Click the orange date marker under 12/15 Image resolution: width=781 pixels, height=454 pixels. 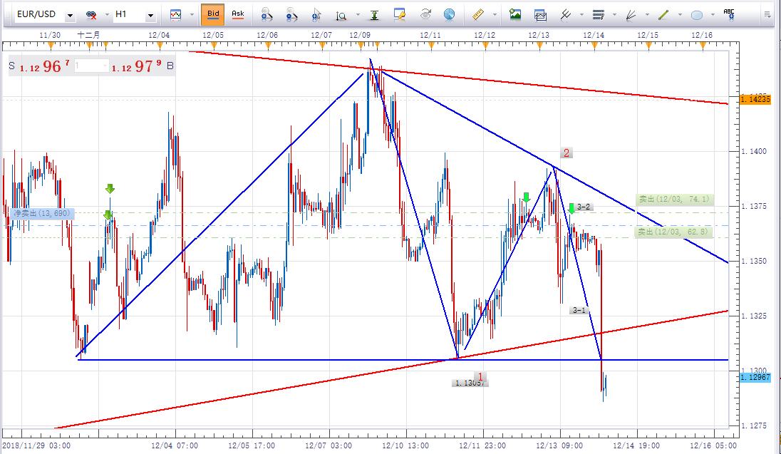tap(648, 46)
